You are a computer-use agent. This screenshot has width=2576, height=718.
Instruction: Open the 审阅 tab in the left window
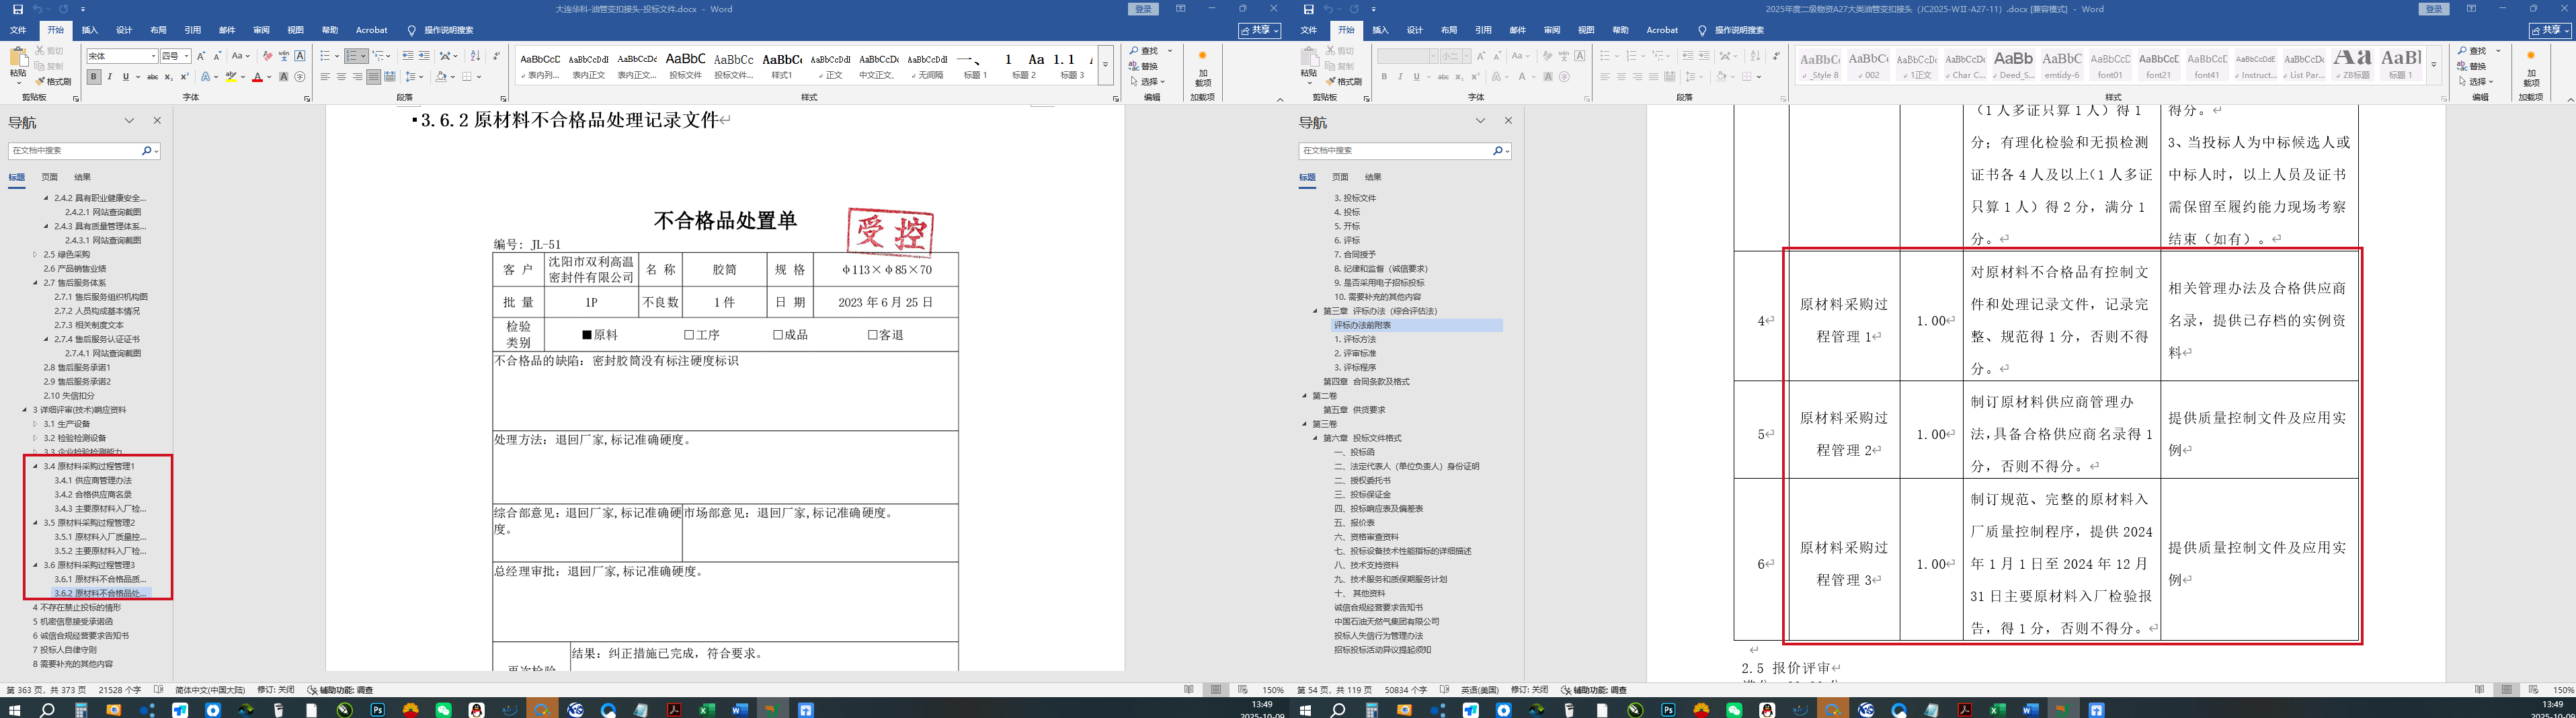(261, 31)
